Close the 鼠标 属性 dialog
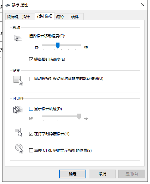This screenshot has width=150, height=184. pos(143,5)
